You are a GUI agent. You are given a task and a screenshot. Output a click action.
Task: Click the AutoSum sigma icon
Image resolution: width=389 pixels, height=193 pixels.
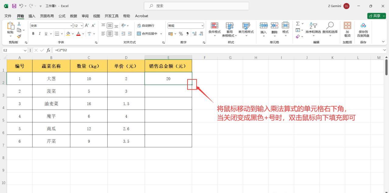pos(298,24)
